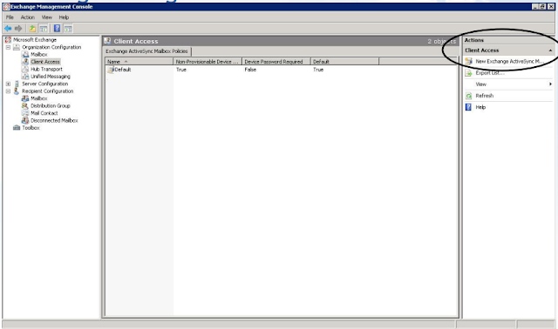The height and width of the screenshot is (329, 558).
Task: Click the Disconnected Mailbox node icon
Action: coord(25,120)
